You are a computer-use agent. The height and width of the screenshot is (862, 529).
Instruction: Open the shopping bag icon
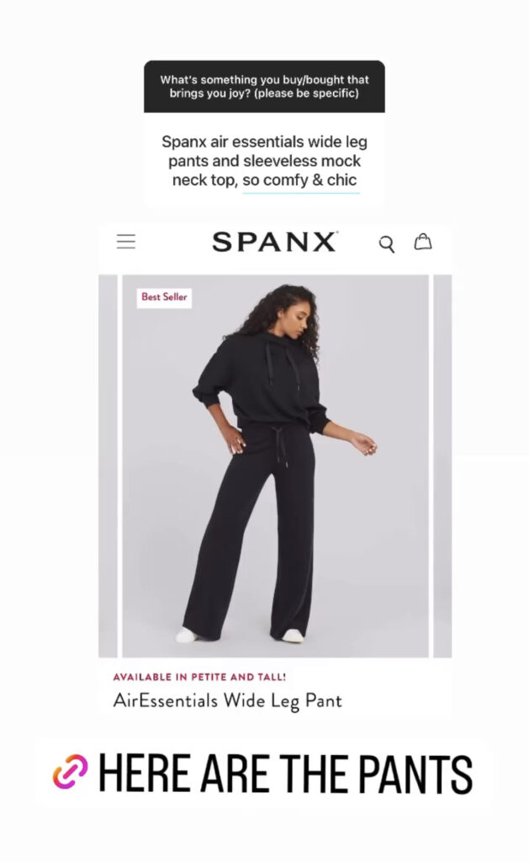(x=422, y=242)
